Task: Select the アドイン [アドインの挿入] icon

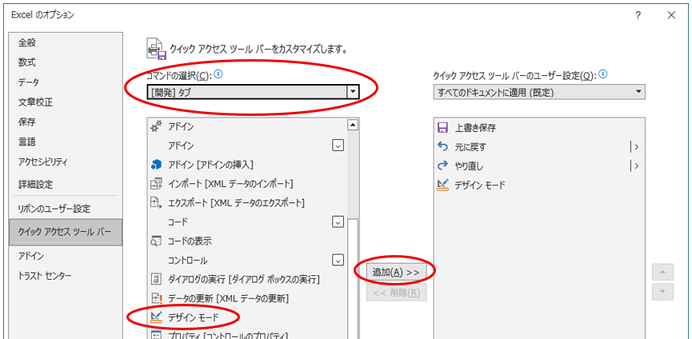Action: point(157,165)
